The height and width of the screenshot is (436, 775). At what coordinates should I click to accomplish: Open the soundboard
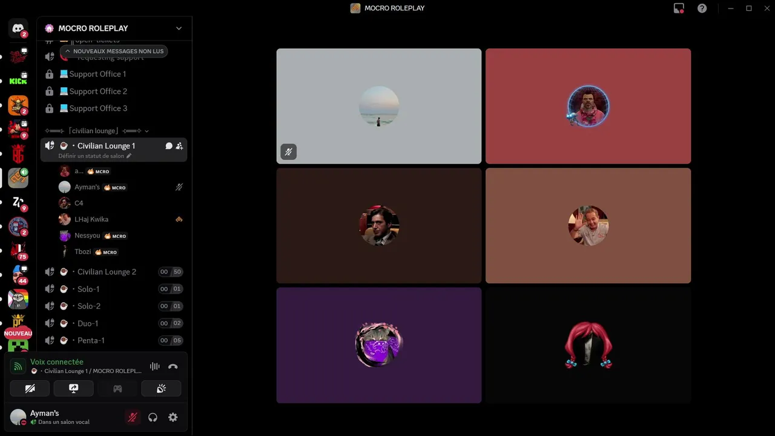coord(161,389)
